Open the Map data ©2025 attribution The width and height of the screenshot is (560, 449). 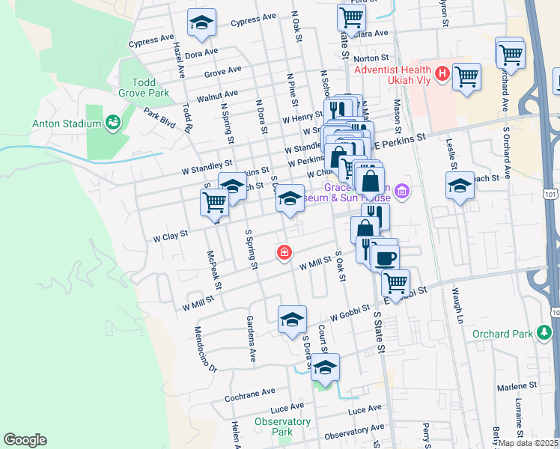528,443
